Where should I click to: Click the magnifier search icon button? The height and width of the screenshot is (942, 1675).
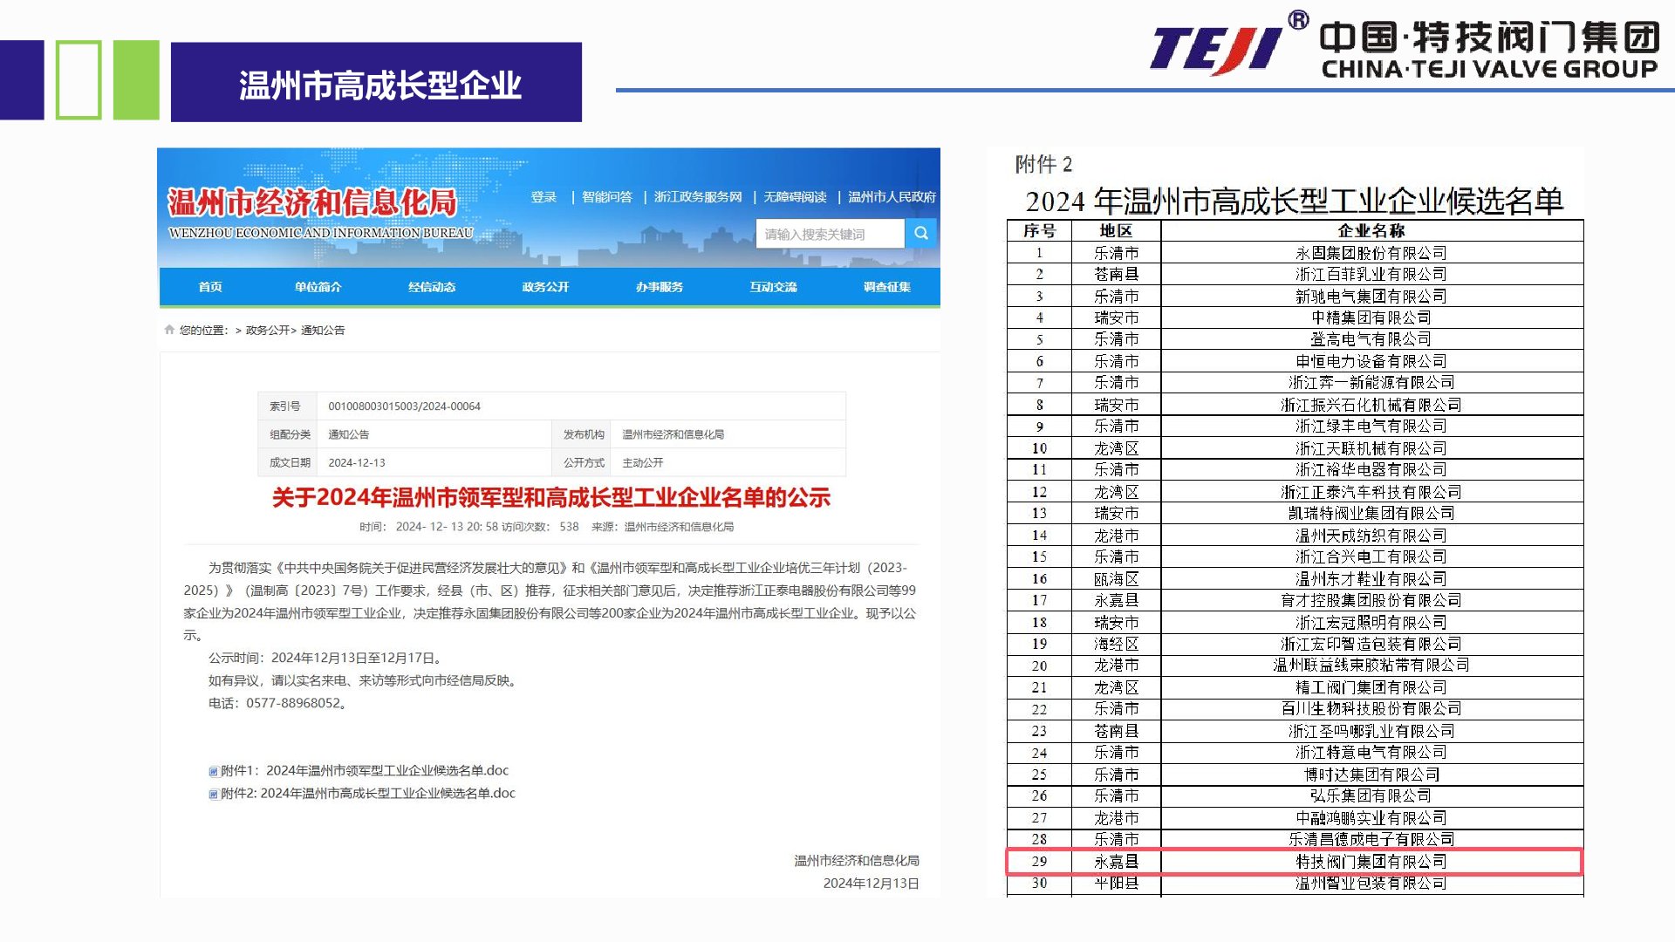[921, 233]
